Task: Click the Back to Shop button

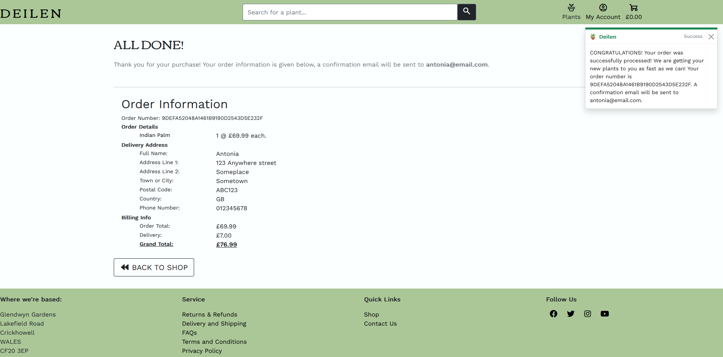Action: [x=154, y=267]
